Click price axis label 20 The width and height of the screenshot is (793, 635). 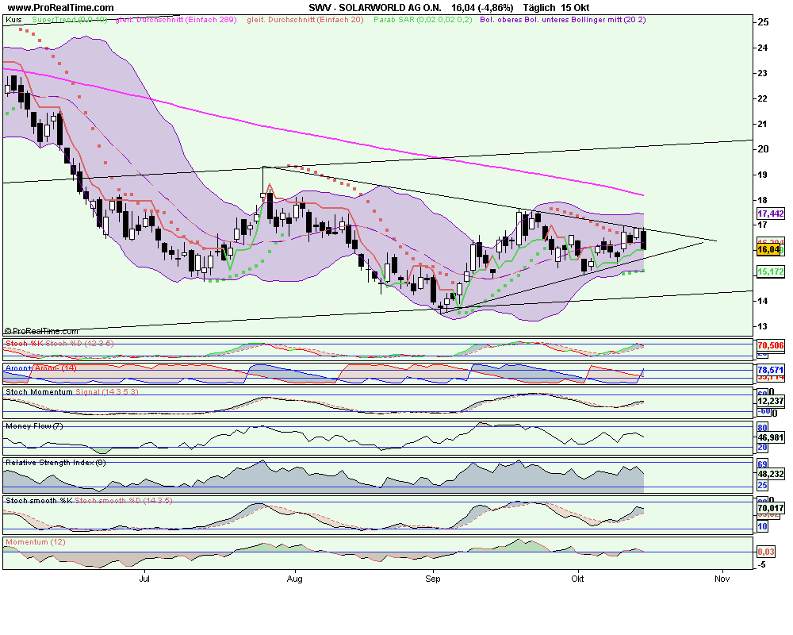[x=762, y=149]
